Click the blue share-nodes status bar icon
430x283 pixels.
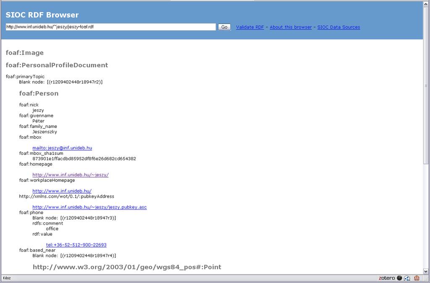407,278
